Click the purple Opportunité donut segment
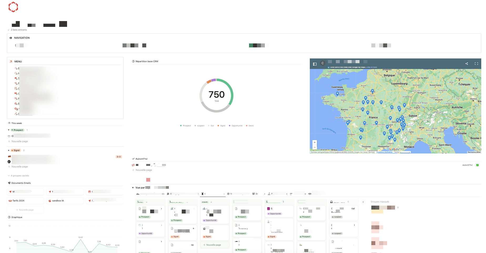The height and width of the screenshot is (253, 486). tap(214, 80)
